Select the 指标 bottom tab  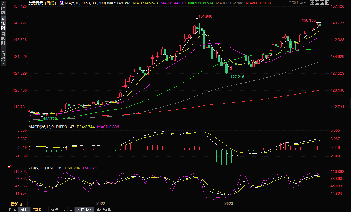click(x=12, y=210)
